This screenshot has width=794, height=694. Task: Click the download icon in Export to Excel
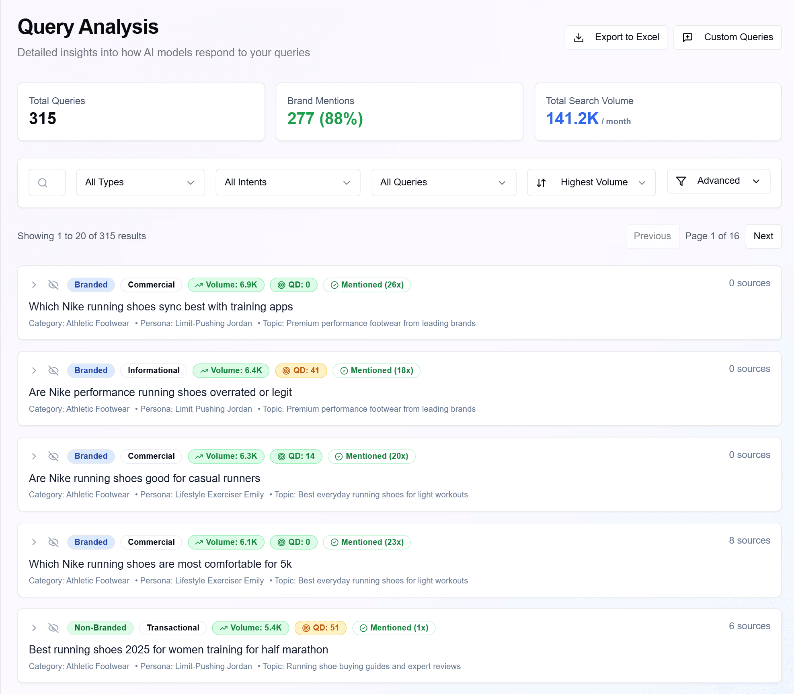tap(579, 37)
